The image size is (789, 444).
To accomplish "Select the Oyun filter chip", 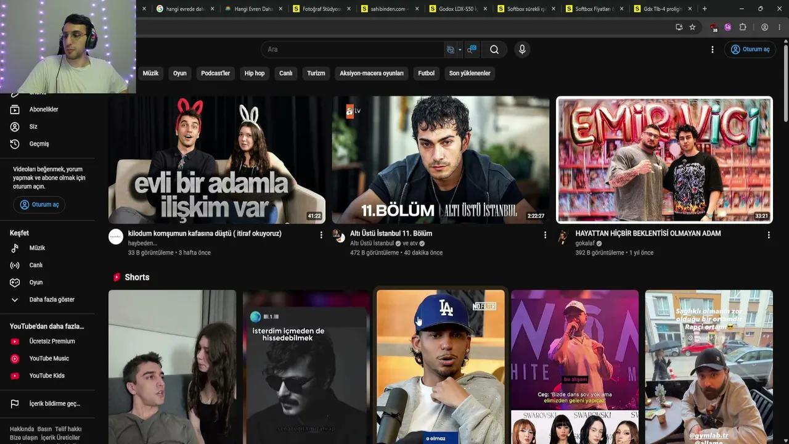I will click(180, 73).
